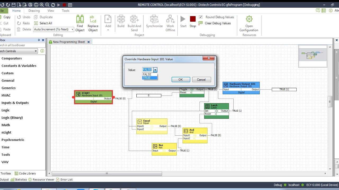Open Configuration via the gear icon
Viewport: 339px width, 190px height.
click(249, 19)
